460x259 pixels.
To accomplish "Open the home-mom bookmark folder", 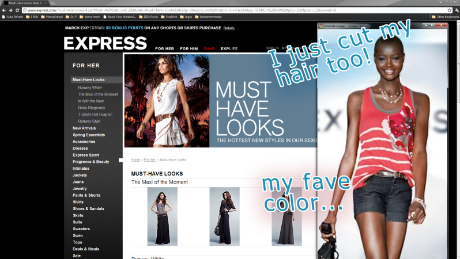I will click(90, 17).
